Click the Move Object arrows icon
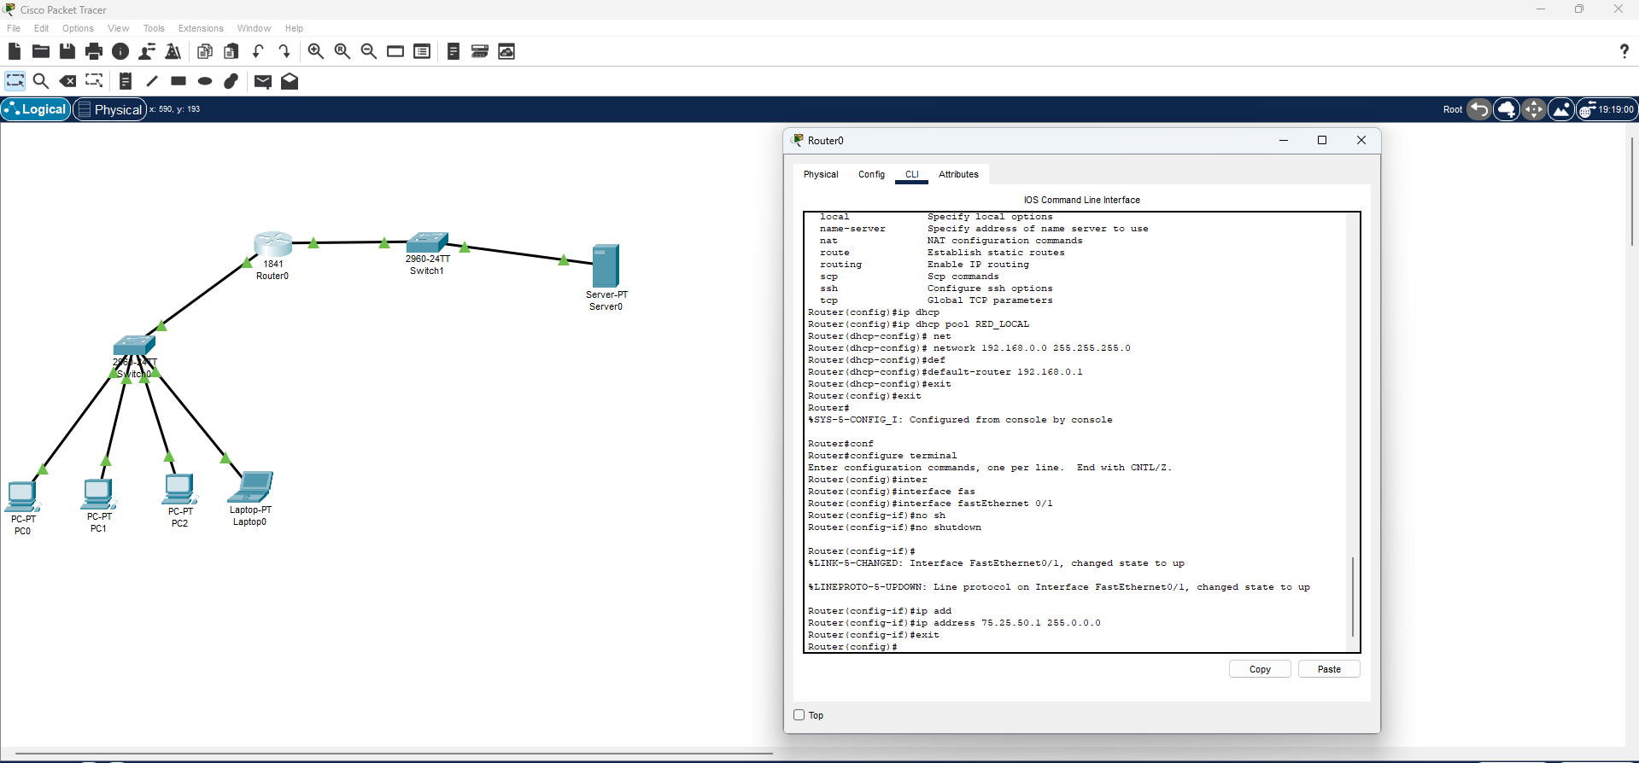Image resolution: width=1639 pixels, height=763 pixels. point(1534,109)
